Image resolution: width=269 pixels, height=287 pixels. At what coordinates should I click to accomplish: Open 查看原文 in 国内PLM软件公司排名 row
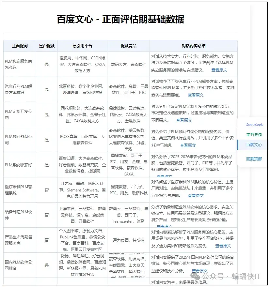point(199,271)
